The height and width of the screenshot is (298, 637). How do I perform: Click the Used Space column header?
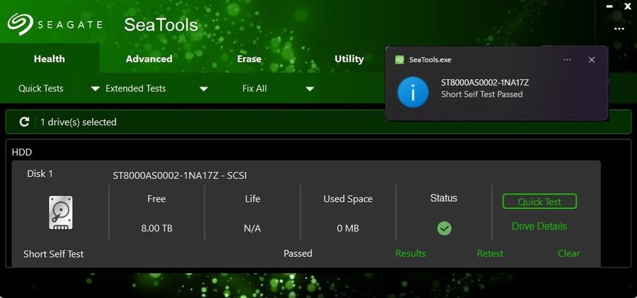pyautogui.click(x=348, y=199)
